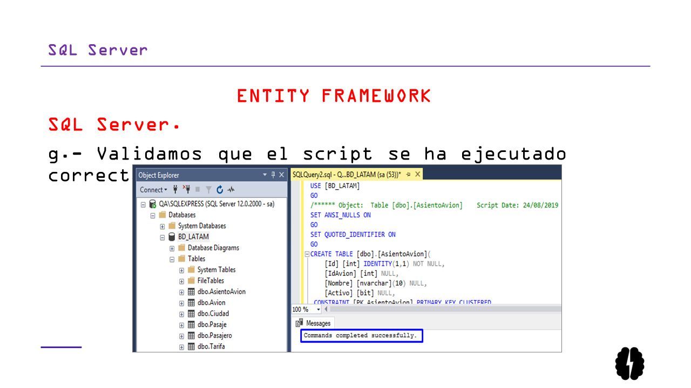Click the dbo.Avion table grid icon
Screen dimensions: 691x388
[x=191, y=303]
